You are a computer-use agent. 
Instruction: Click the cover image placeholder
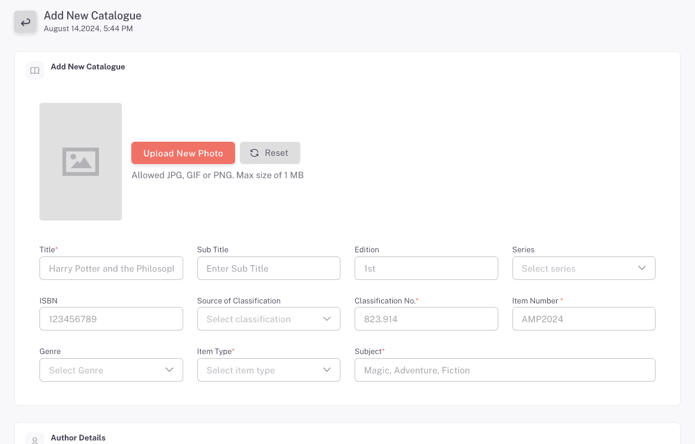(81, 162)
